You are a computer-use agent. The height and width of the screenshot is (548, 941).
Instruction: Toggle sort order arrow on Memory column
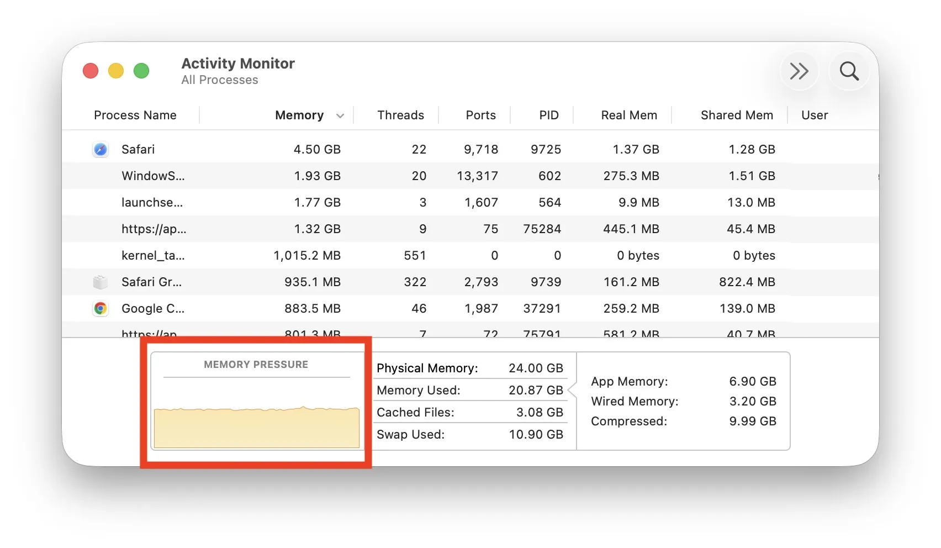click(340, 115)
